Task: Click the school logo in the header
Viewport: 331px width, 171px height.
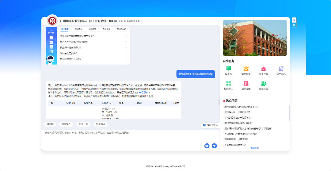Action: pyautogui.click(x=52, y=21)
